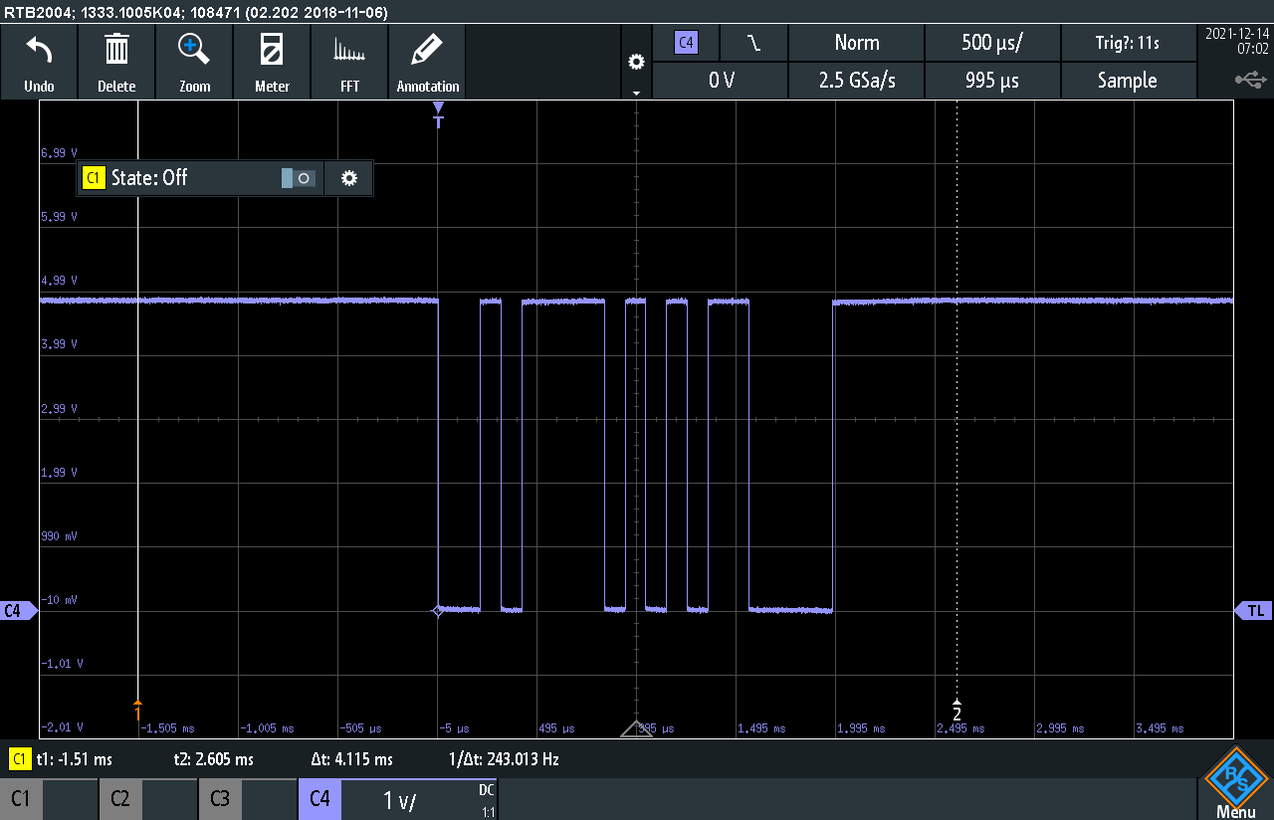Enable channel C1 tab

[49, 799]
